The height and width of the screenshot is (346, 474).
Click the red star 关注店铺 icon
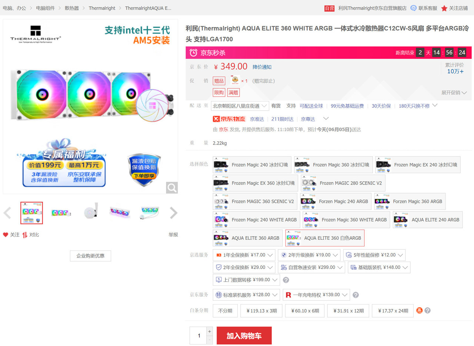tap(444, 8)
